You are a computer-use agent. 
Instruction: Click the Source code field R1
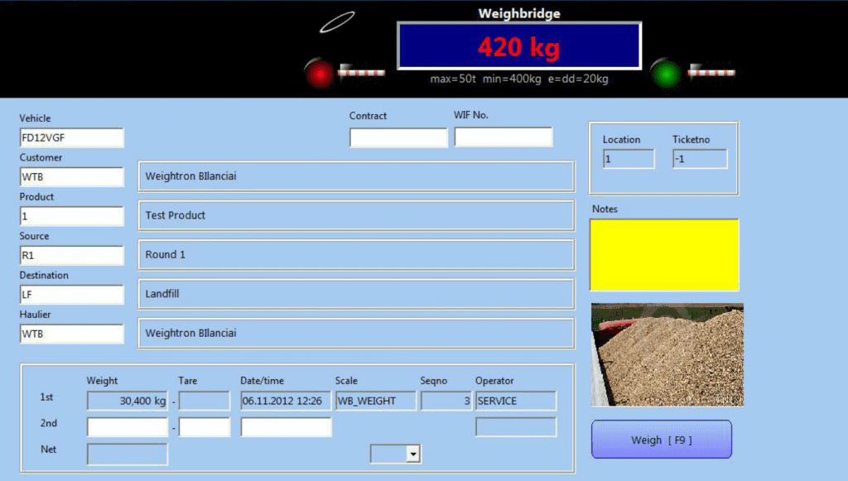(71, 255)
